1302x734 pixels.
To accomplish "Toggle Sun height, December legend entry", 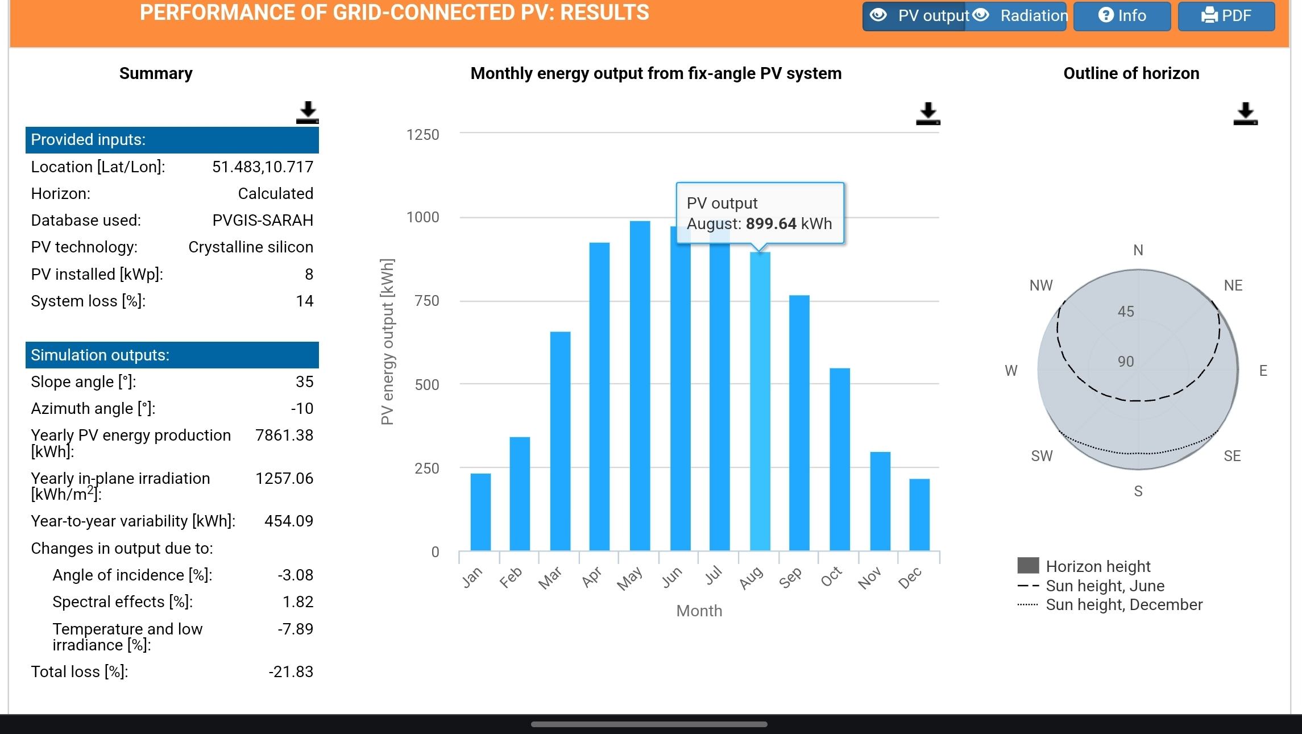I will [1123, 604].
